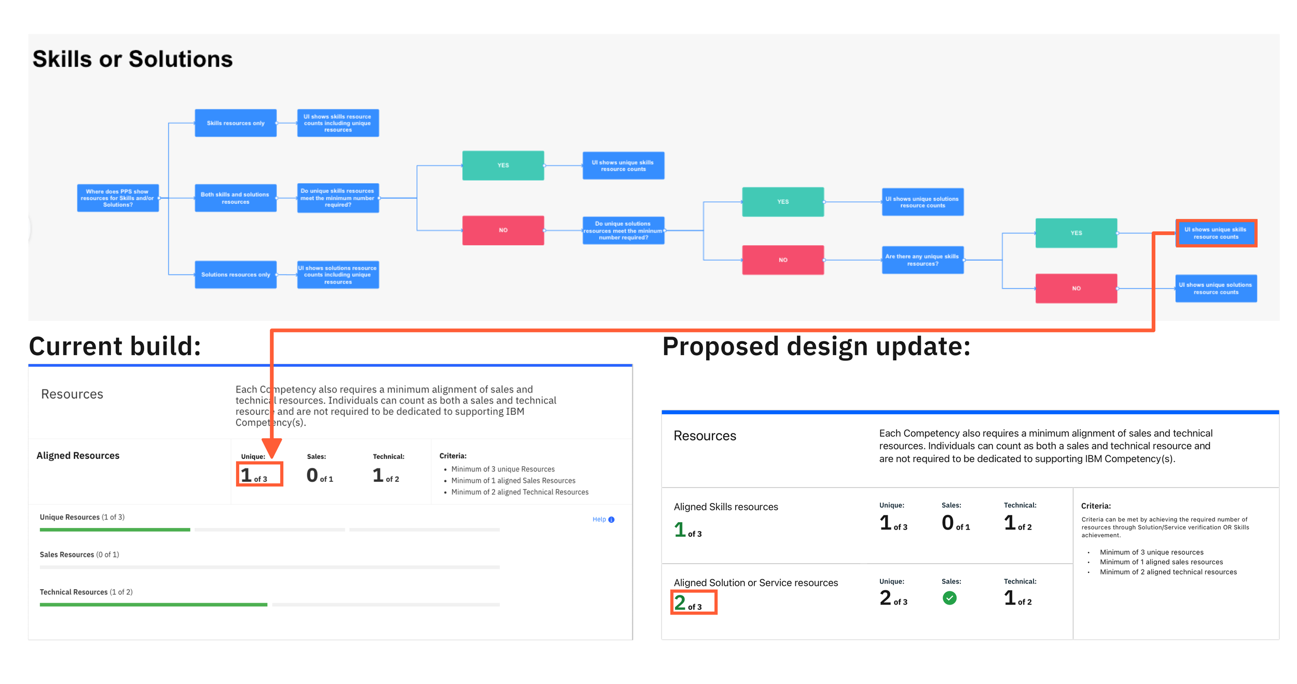Select the first red NO node

pos(503,230)
